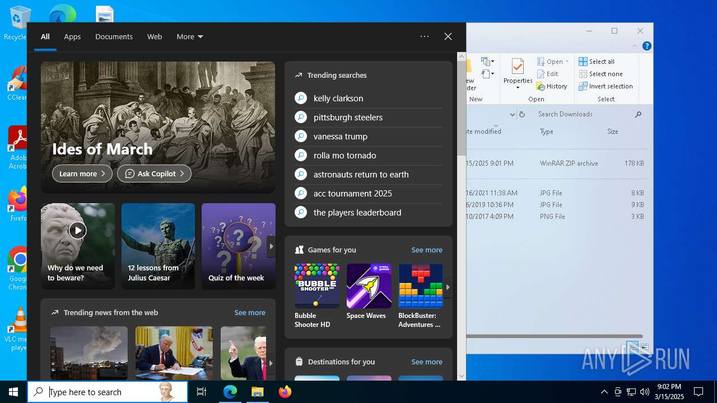Open the More dropdown in search panel
This screenshot has height=403, width=717.
coord(190,36)
